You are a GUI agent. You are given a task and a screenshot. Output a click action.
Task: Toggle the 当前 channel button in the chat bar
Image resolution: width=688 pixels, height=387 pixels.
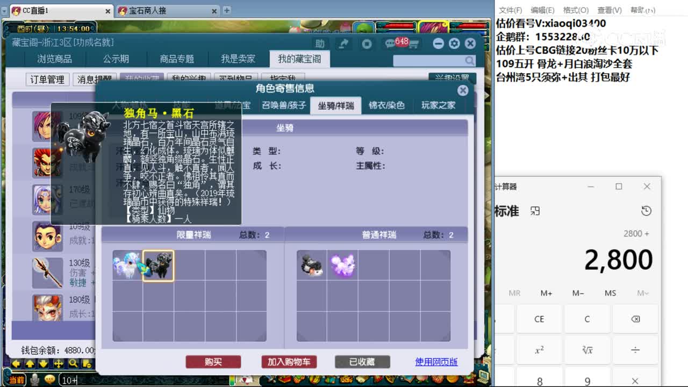17,379
